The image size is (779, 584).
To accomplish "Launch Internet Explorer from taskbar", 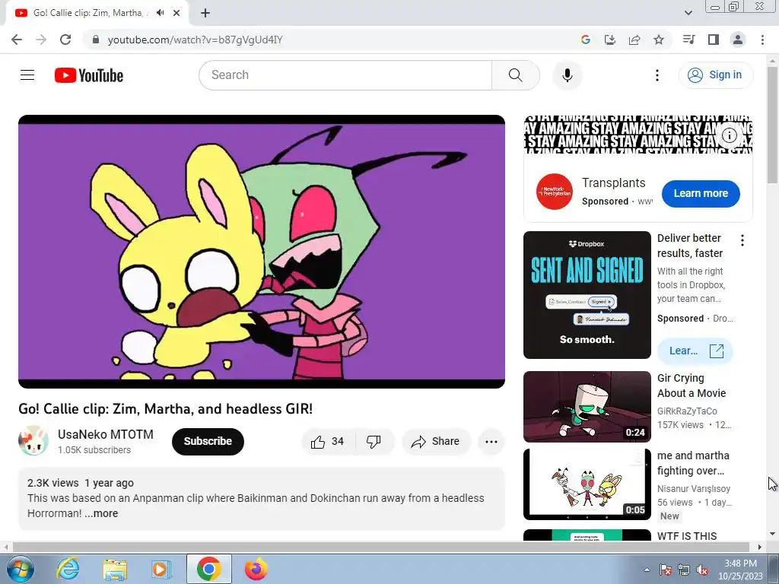I will click(68, 569).
